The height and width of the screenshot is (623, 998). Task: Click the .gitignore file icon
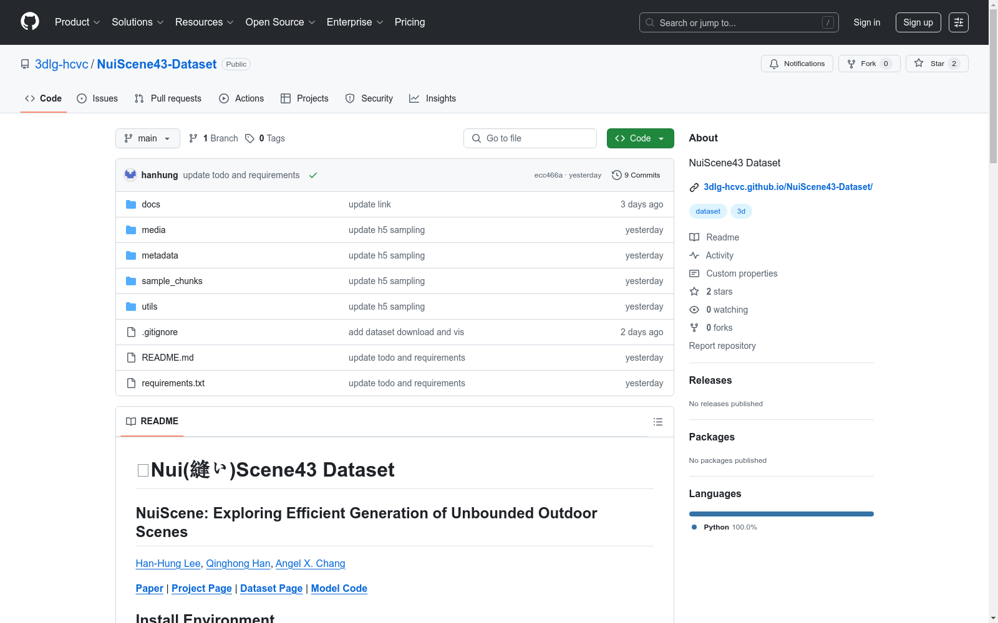point(131,332)
